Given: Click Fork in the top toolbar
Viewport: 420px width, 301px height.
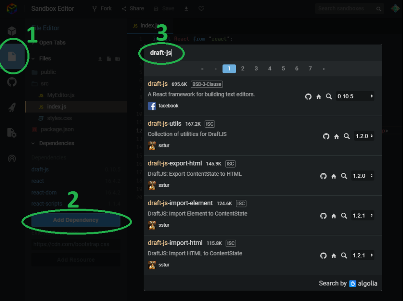Looking at the screenshot, I should pos(102,9).
